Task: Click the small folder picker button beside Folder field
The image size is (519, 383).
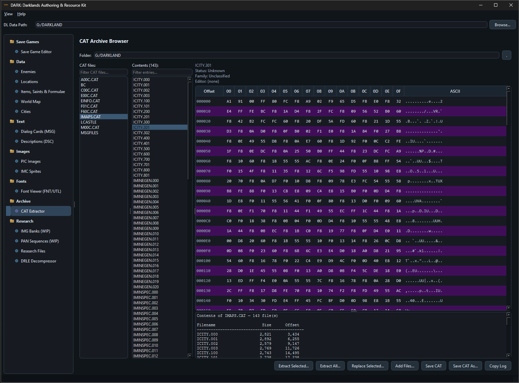Action: tap(506, 55)
